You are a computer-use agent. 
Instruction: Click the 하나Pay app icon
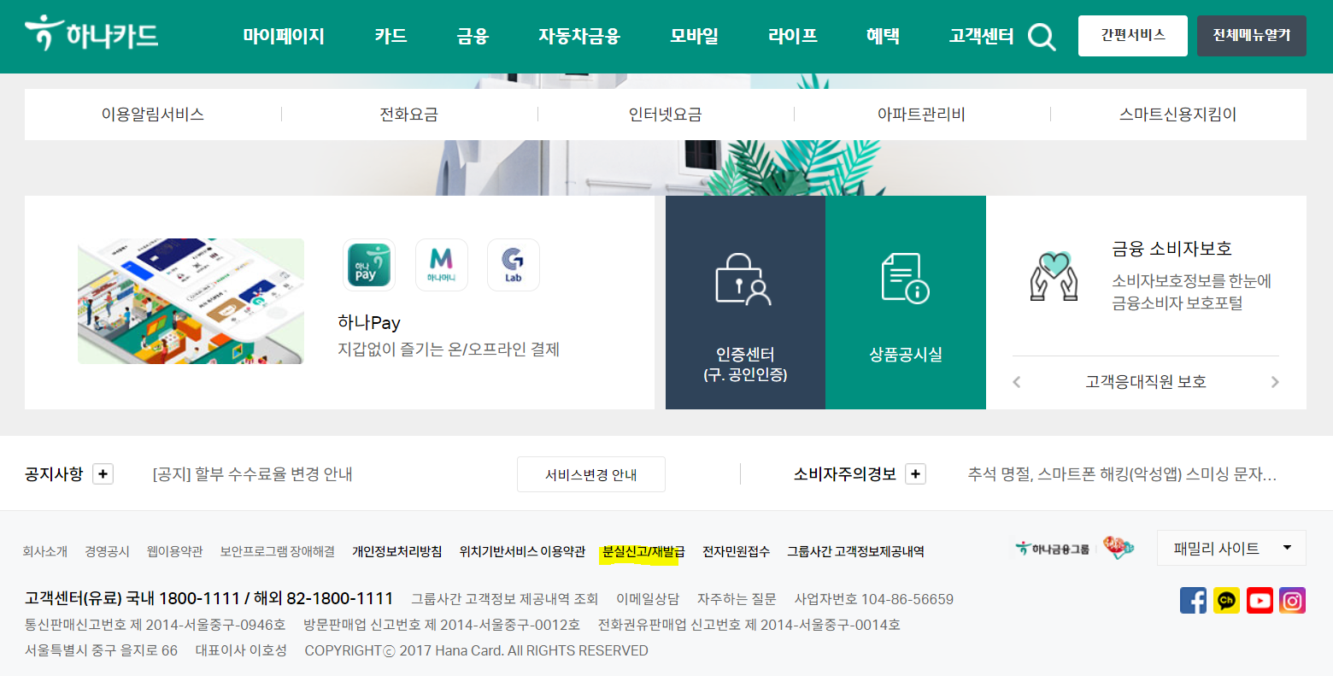click(368, 265)
